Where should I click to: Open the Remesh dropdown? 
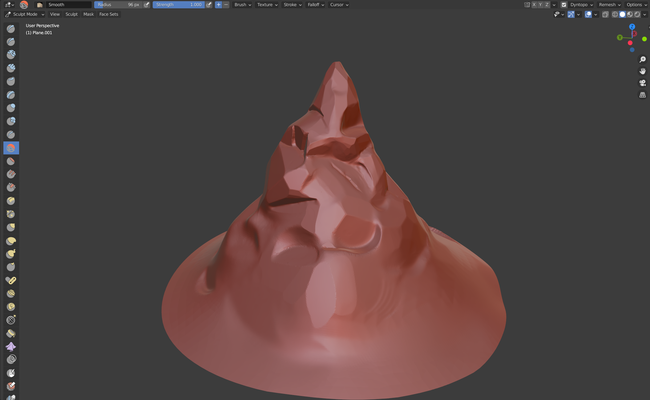coord(609,5)
